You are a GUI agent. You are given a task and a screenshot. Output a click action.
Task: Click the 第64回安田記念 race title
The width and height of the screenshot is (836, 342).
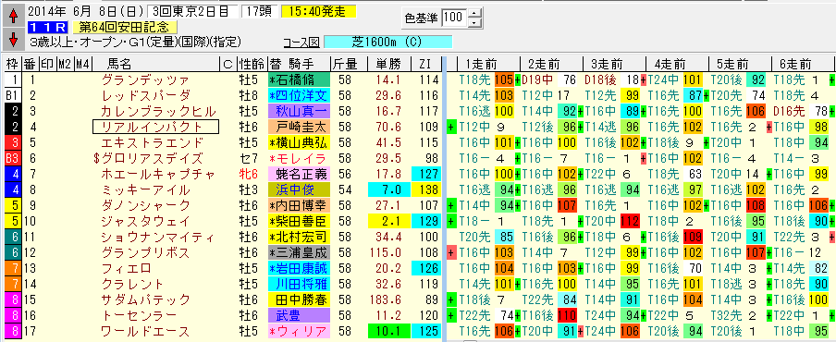(x=125, y=27)
